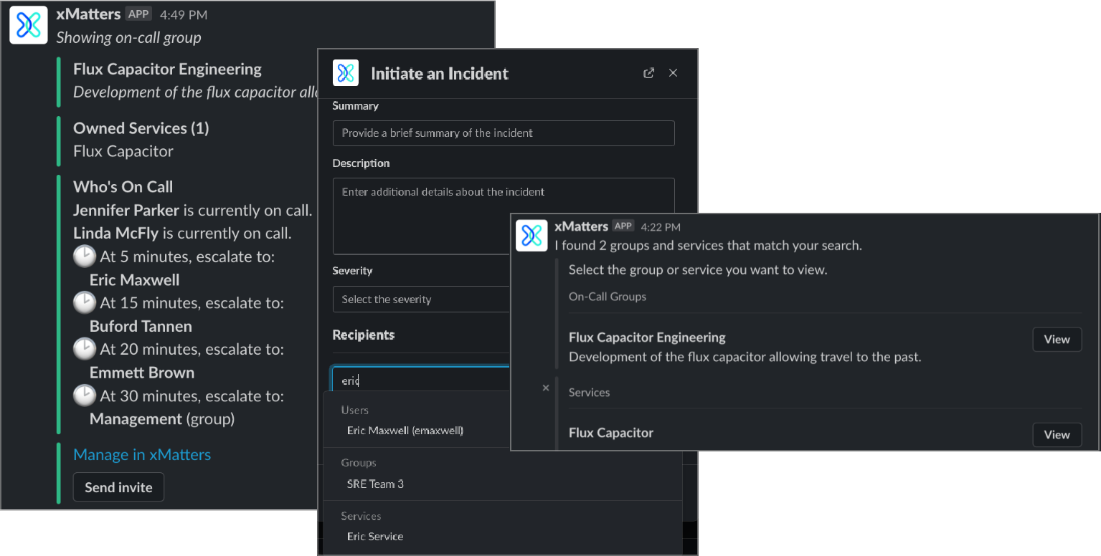The height and width of the screenshot is (556, 1101).
Task: Open the Select the severity dropdown
Action: [x=422, y=299]
